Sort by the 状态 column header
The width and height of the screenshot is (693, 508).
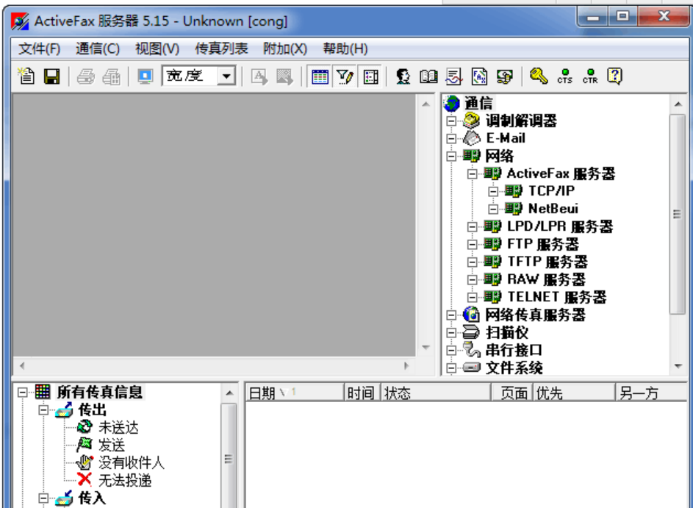(x=436, y=393)
